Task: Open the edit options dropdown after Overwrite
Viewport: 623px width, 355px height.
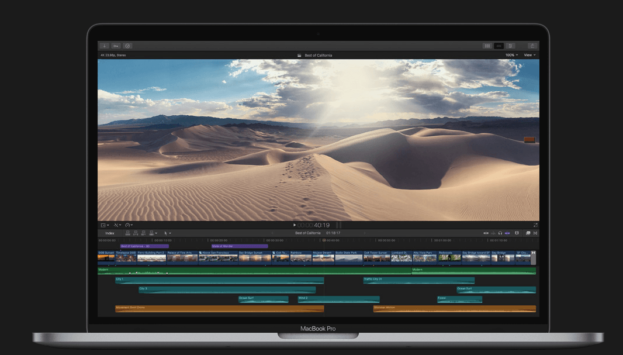Action: 156,233
